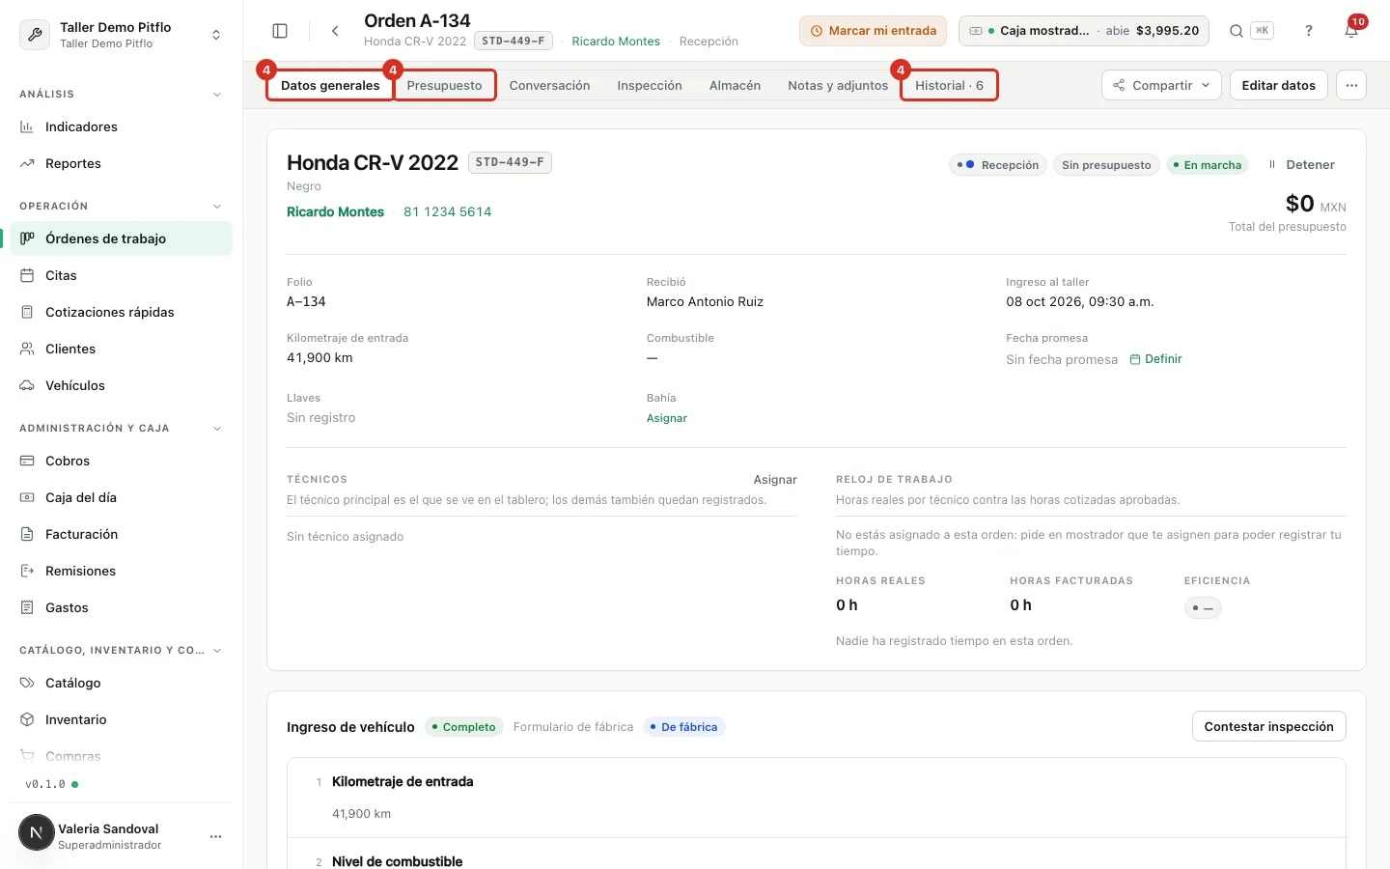The image size is (1390, 869).
Task: Open the Compartir dropdown
Action: tap(1161, 85)
